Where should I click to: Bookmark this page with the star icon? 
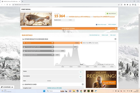pos(121,5)
